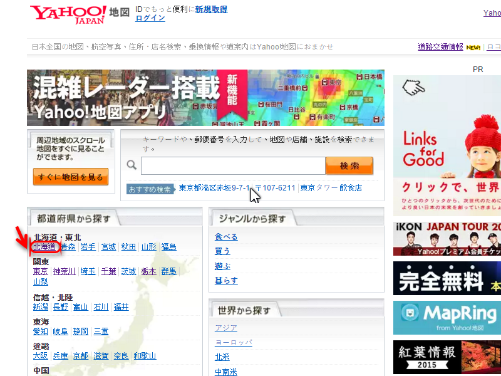501x376 pixels.
Task: Choose 石川 prefecture link
Action: coord(101,307)
